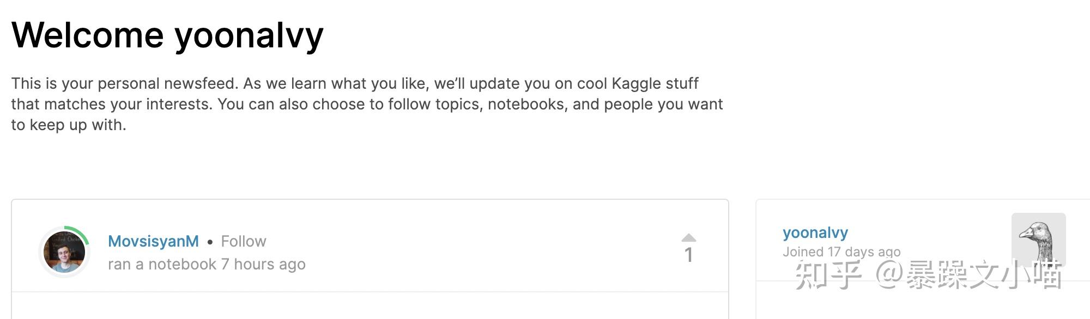The height and width of the screenshot is (319, 1090).
Task: Open the MovsisyanM username link
Action: (x=153, y=241)
